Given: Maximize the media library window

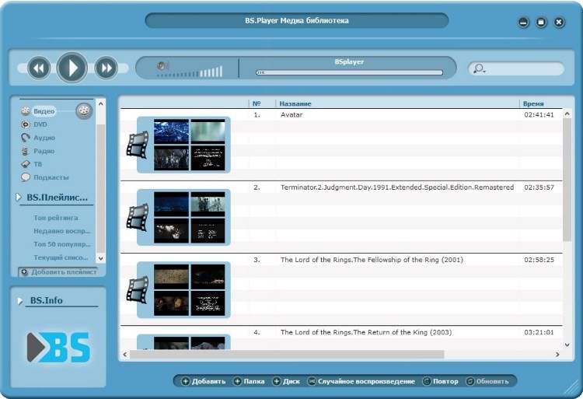Looking at the screenshot, I should click(x=541, y=23).
